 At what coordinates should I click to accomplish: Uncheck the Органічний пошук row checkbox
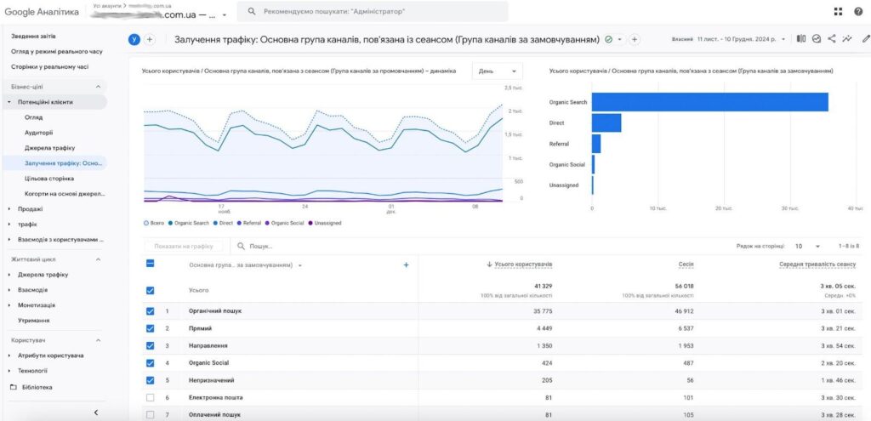click(x=151, y=311)
